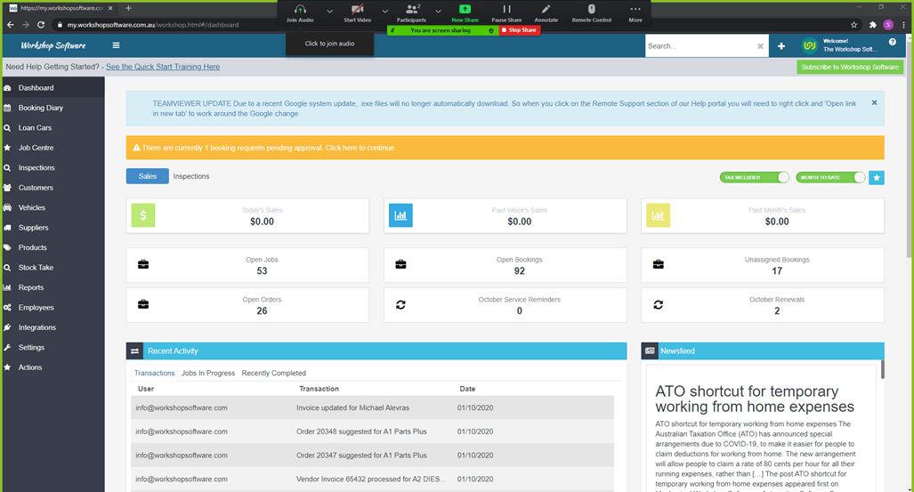Bookmark the page with the star icon
The height and width of the screenshot is (492, 914).
click(x=854, y=25)
